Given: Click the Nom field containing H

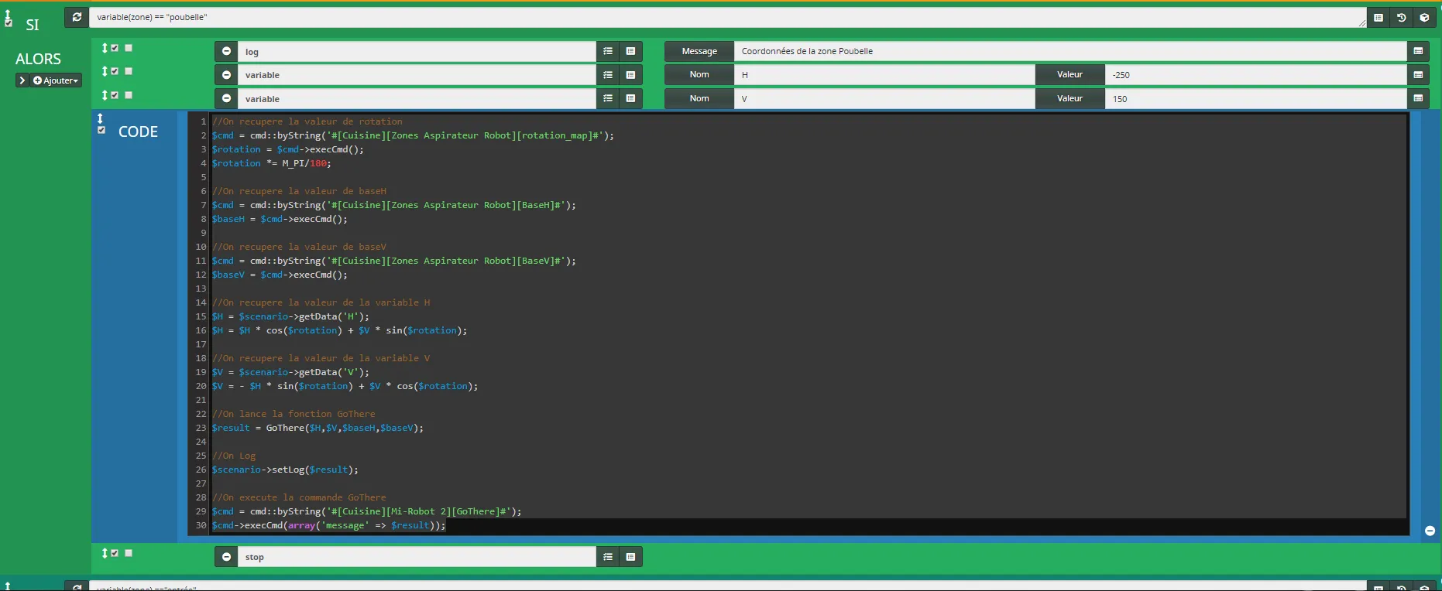Looking at the screenshot, I should click(884, 75).
